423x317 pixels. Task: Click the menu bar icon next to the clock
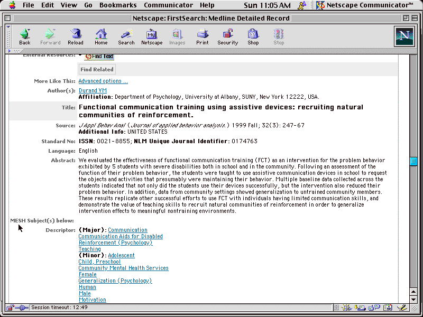point(302,5)
